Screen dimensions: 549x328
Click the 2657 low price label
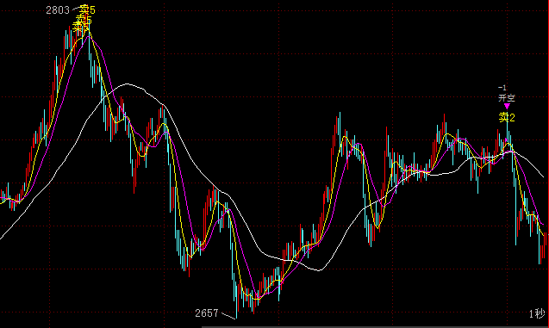coord(207,313)
